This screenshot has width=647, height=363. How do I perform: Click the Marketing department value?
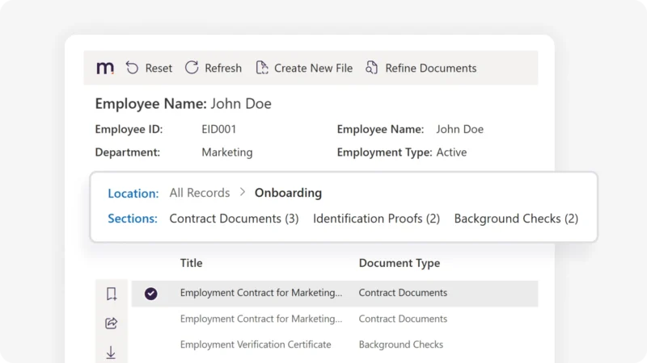(227, 152)
